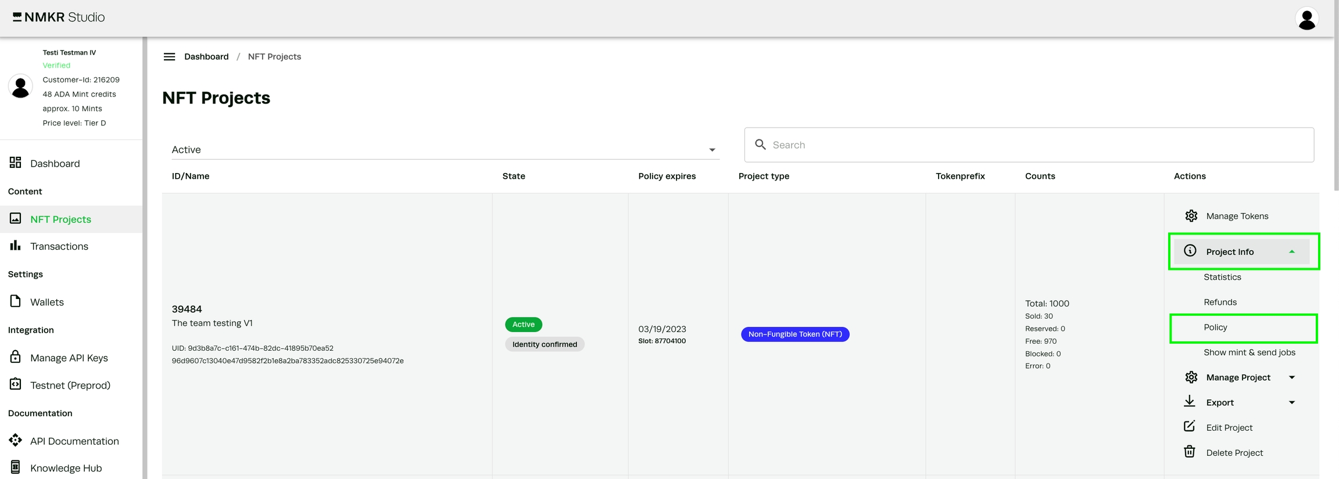Open Transactions in the sidebar
This screenshot has height=479, width=1339.
click(59, 246)
